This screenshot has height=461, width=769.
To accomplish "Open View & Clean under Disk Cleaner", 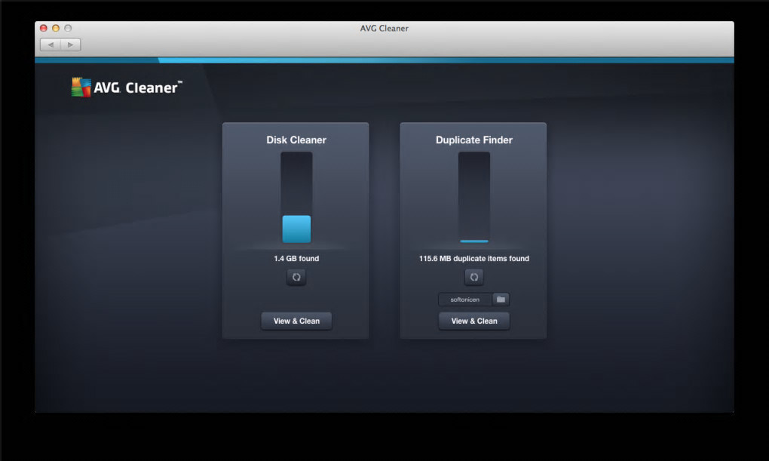I will tap(296, 321).
